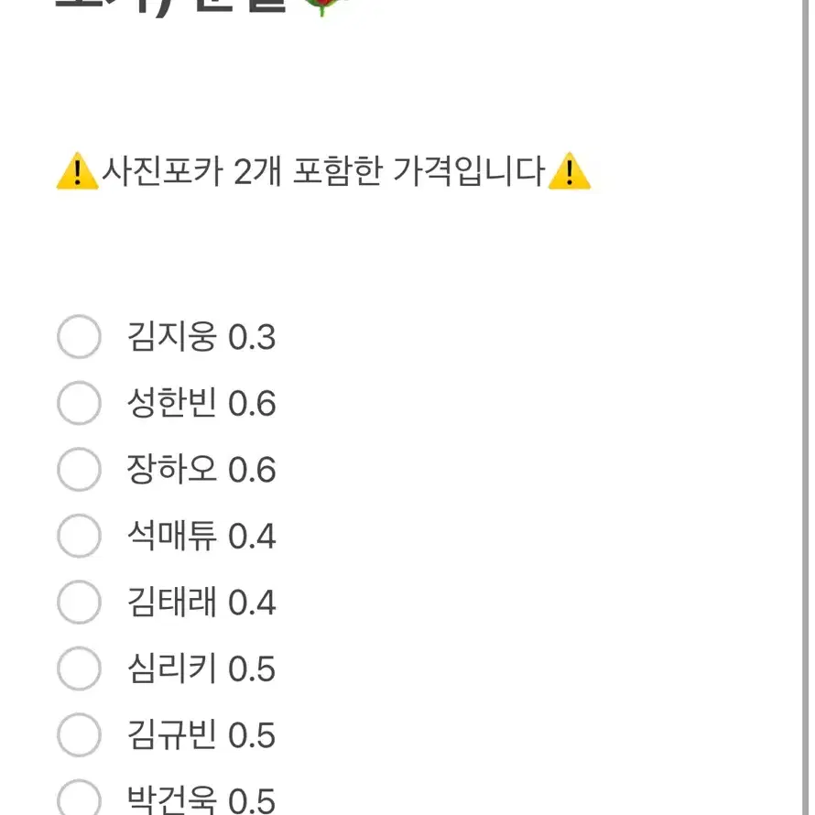Click the rose emoji in the title
Image resolution: width=815 pixels, height=815 pixels.
click(x=323, y=7)
